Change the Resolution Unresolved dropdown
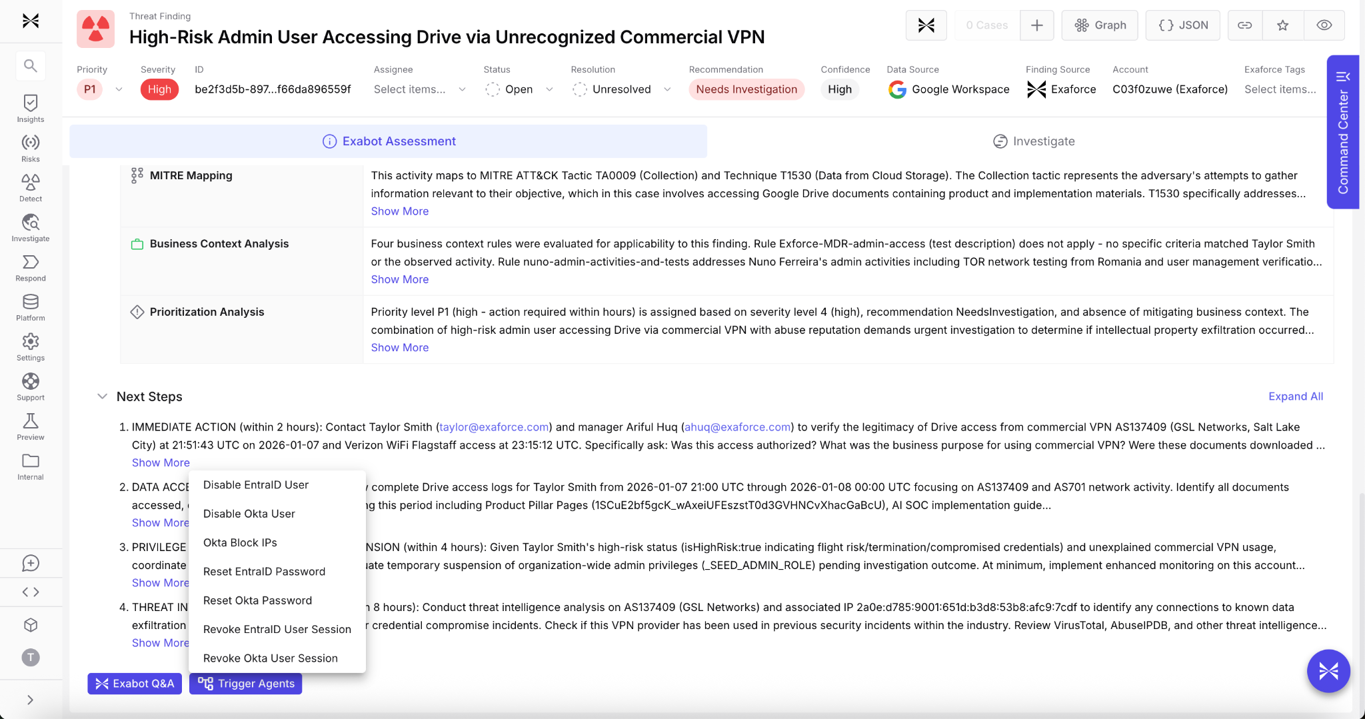Viewport: 1365px width, 719px height. click(x=622, y=89)
